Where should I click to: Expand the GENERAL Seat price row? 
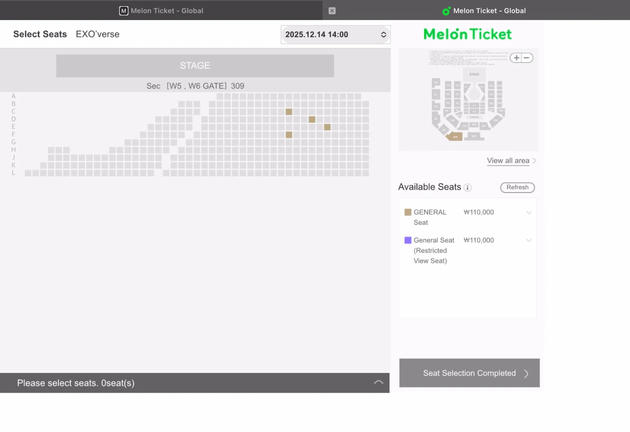click(529, 212)
